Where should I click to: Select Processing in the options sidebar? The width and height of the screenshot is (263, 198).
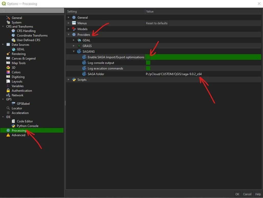click(x=32, y=130)
